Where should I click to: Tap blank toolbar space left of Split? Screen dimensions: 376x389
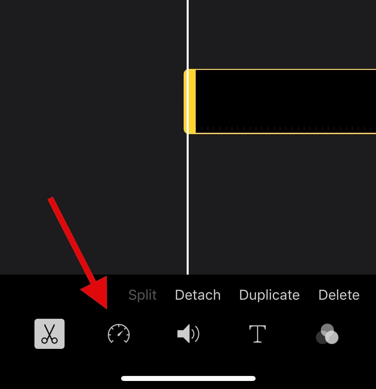click(x=62, y=295)
